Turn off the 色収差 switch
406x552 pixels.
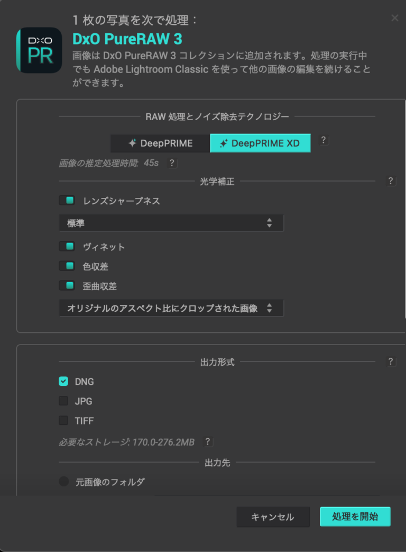click(x=67, y=266)
